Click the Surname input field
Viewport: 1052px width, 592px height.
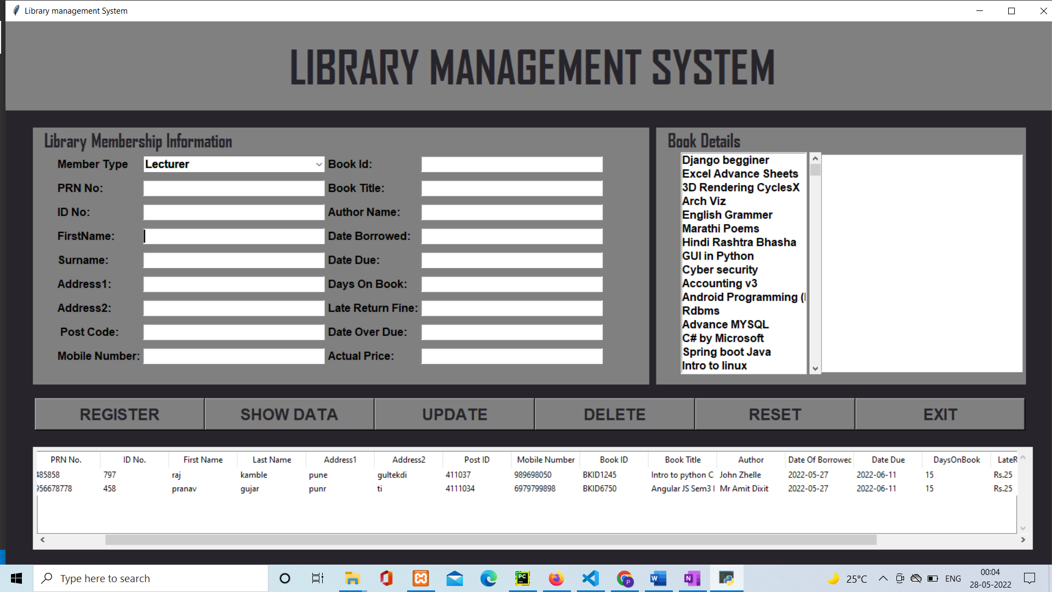(x=234, y=260)
